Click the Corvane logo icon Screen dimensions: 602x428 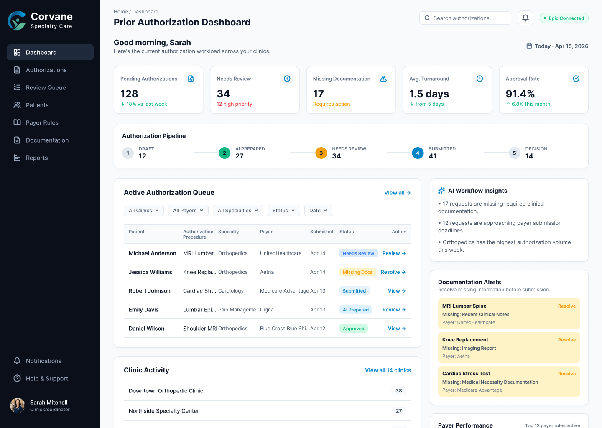click(x=17, y=20)
